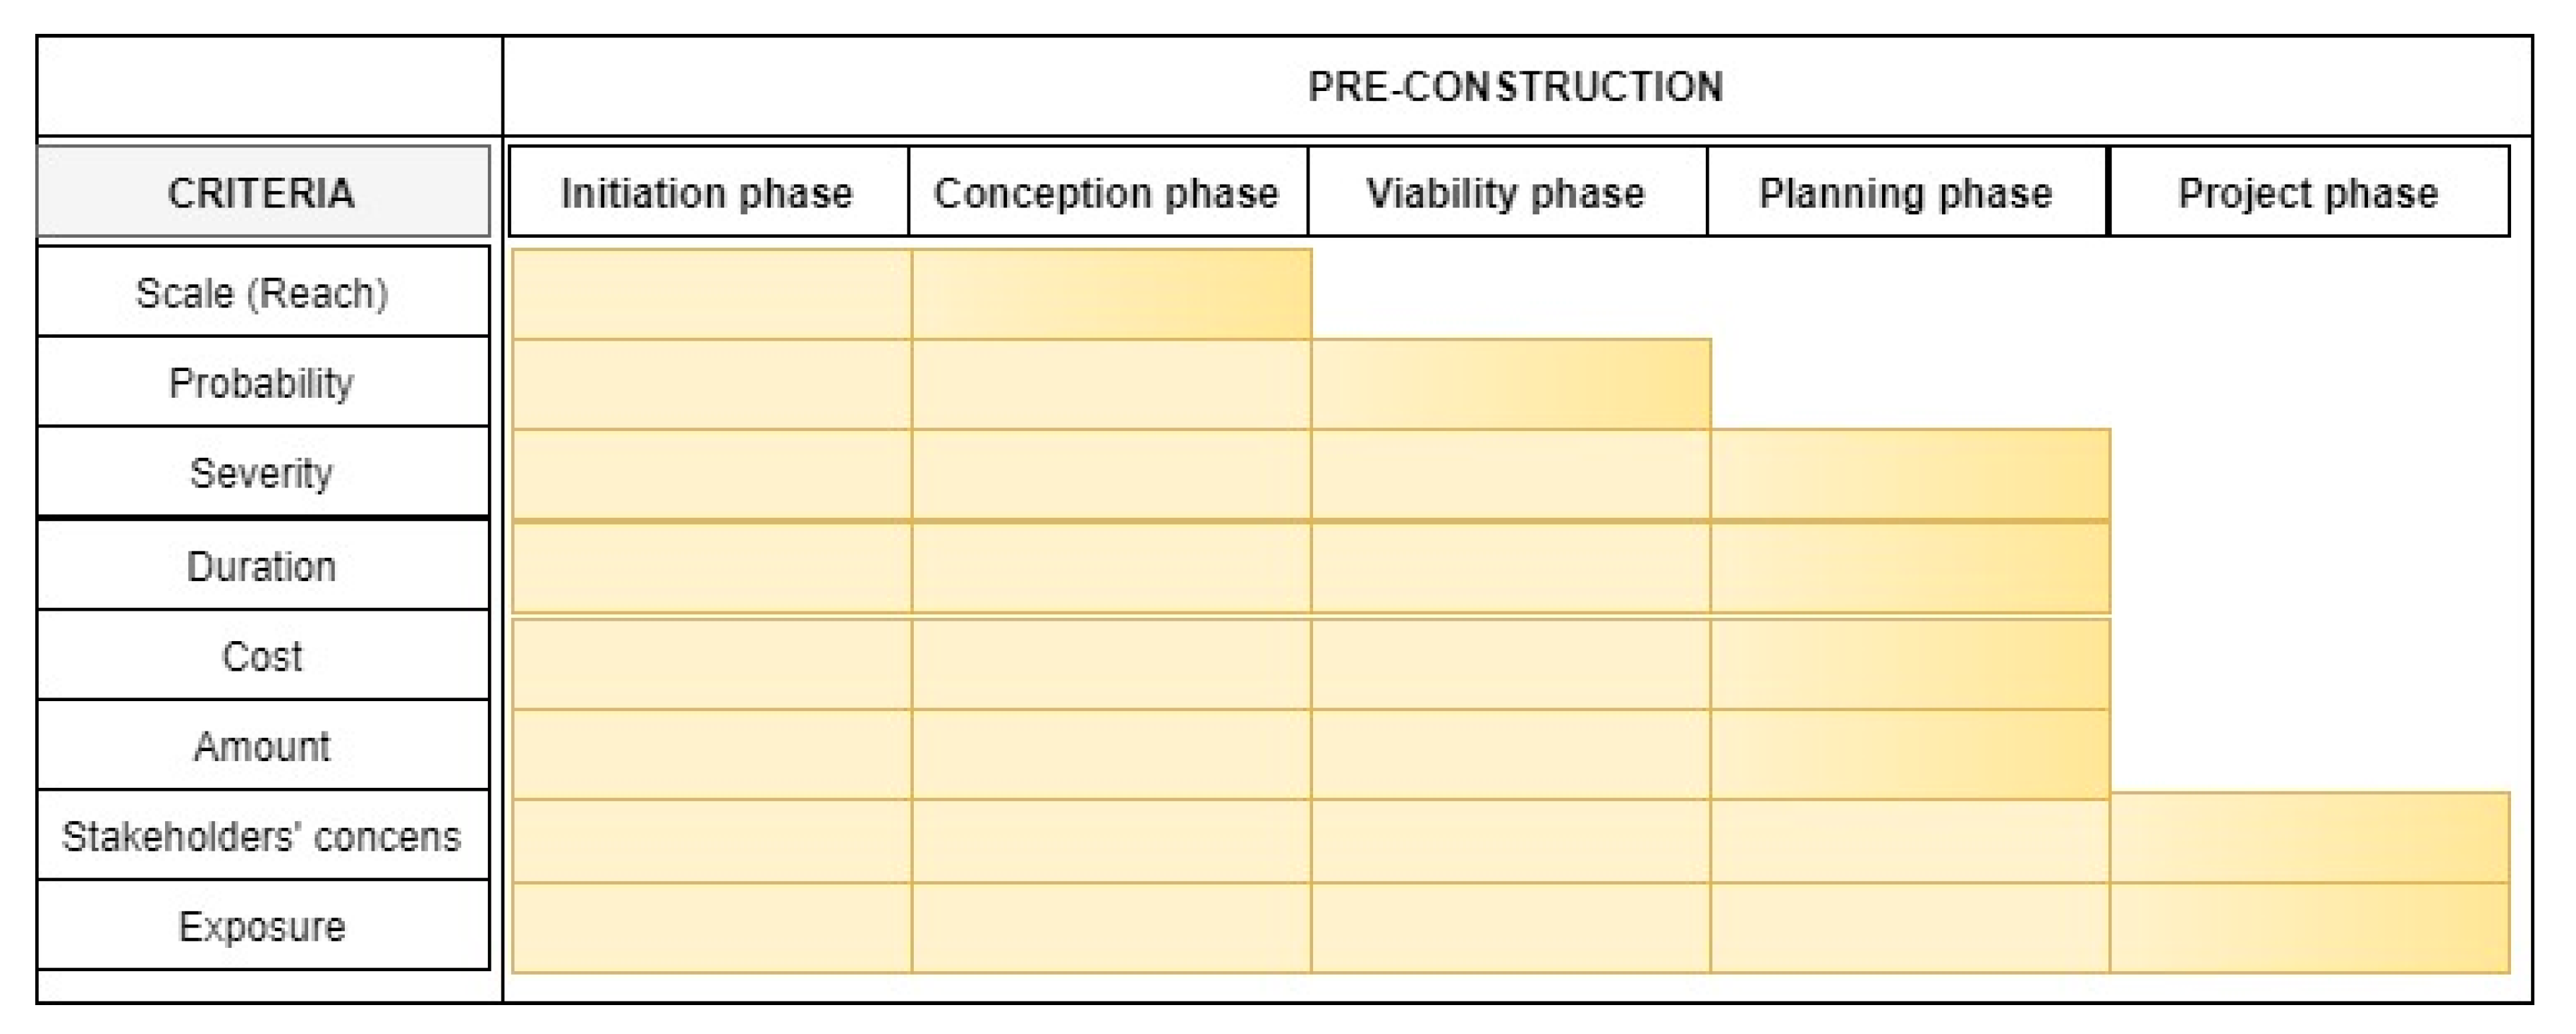
Task: Click the Severity criteria row label
Action: pyautogui.click(x=262, y=472)
